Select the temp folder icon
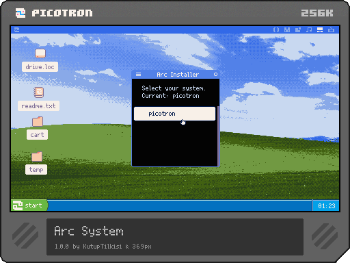Image resolution: width=350 pixels, height=263 pixels. pos(37,157)
